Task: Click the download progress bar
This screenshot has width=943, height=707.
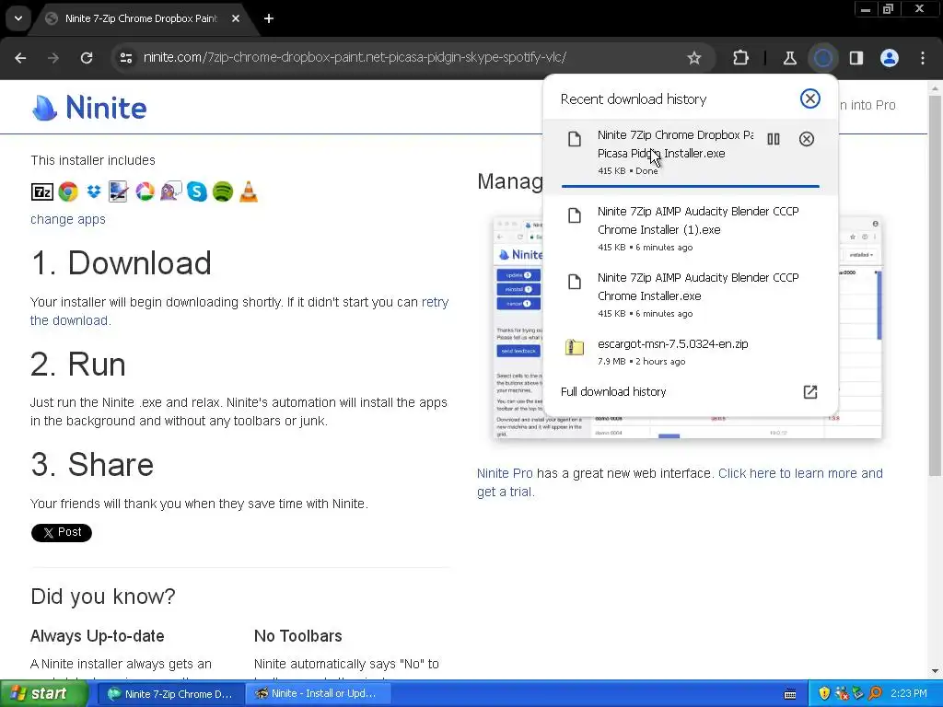Action: (x=691, y=186)
